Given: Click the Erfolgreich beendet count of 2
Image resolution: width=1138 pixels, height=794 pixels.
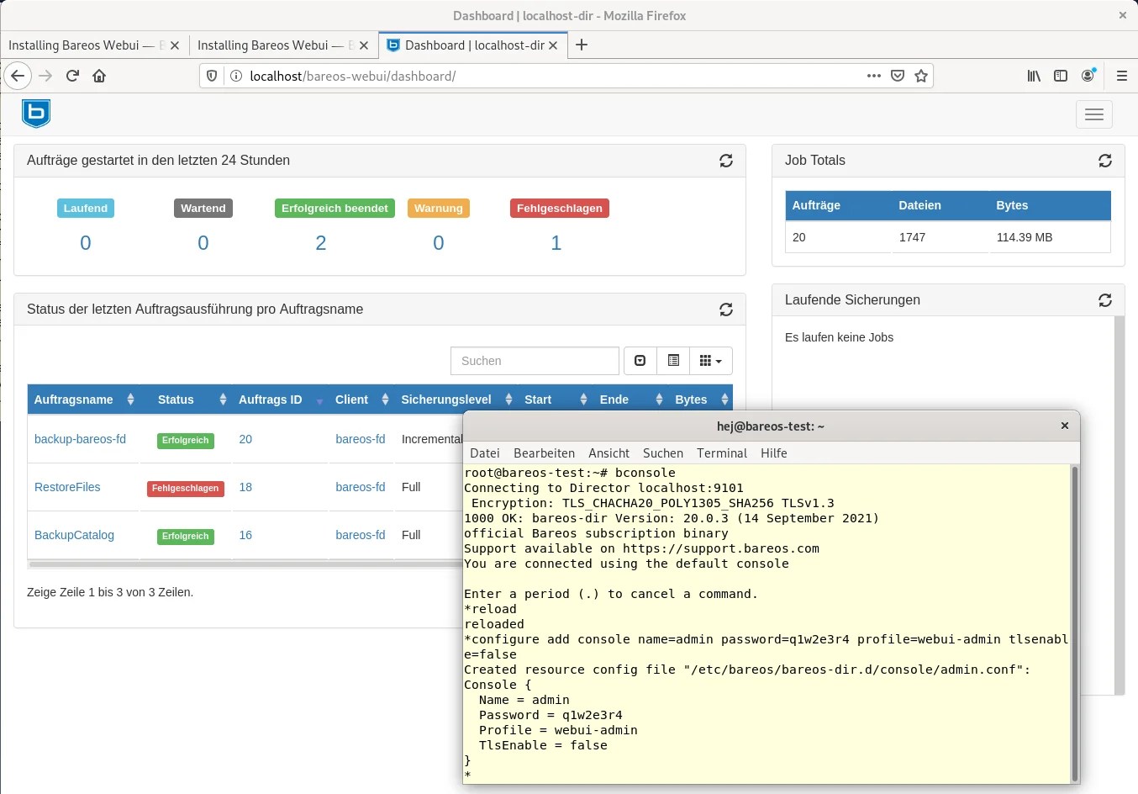Looking at the screenshot, I should pos(320,243).
